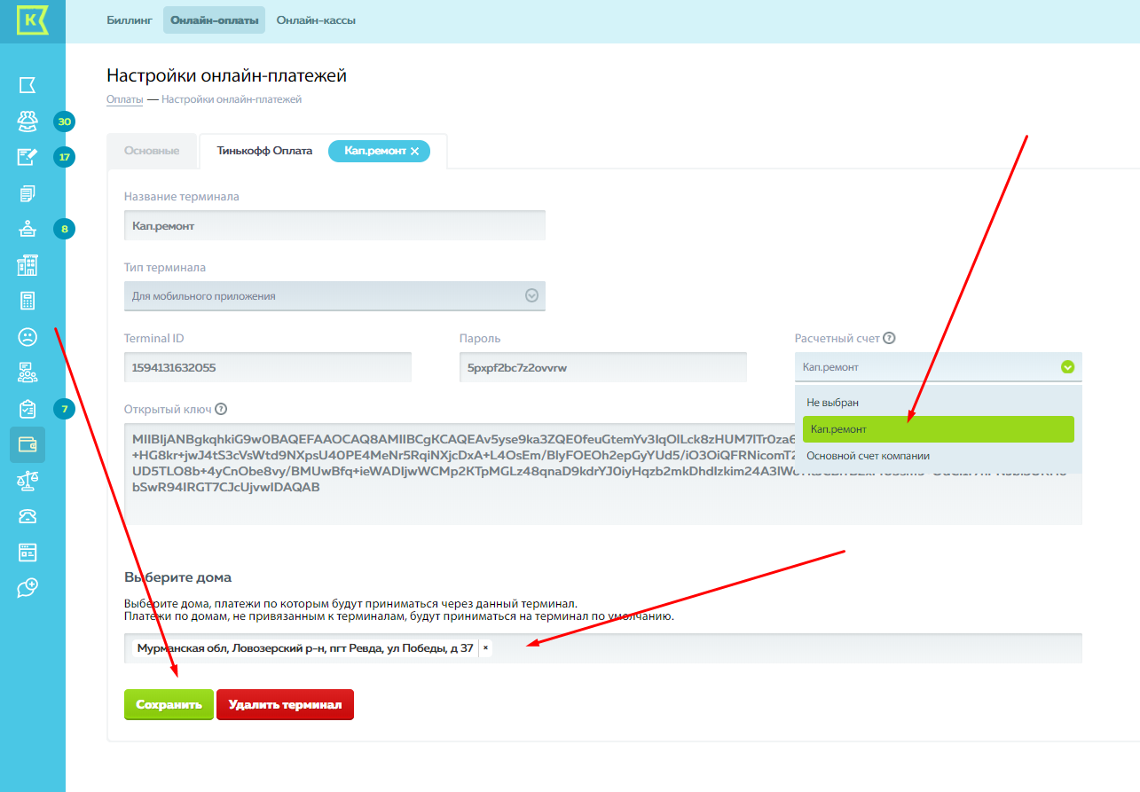Open the note-with-pencil sidebar icon
This screenshot has height=792, width=1140.
pos(28,157)
